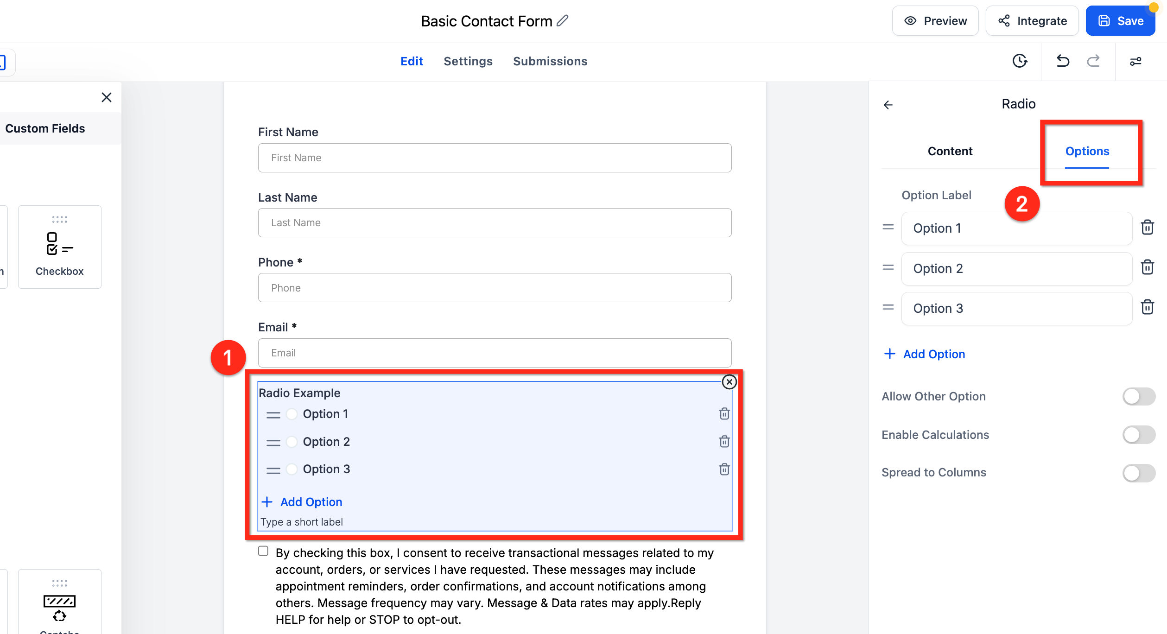Screen dimensions: 1167x634
Task: Delete Option 2 inside the form field
Action: pos(724,442)
